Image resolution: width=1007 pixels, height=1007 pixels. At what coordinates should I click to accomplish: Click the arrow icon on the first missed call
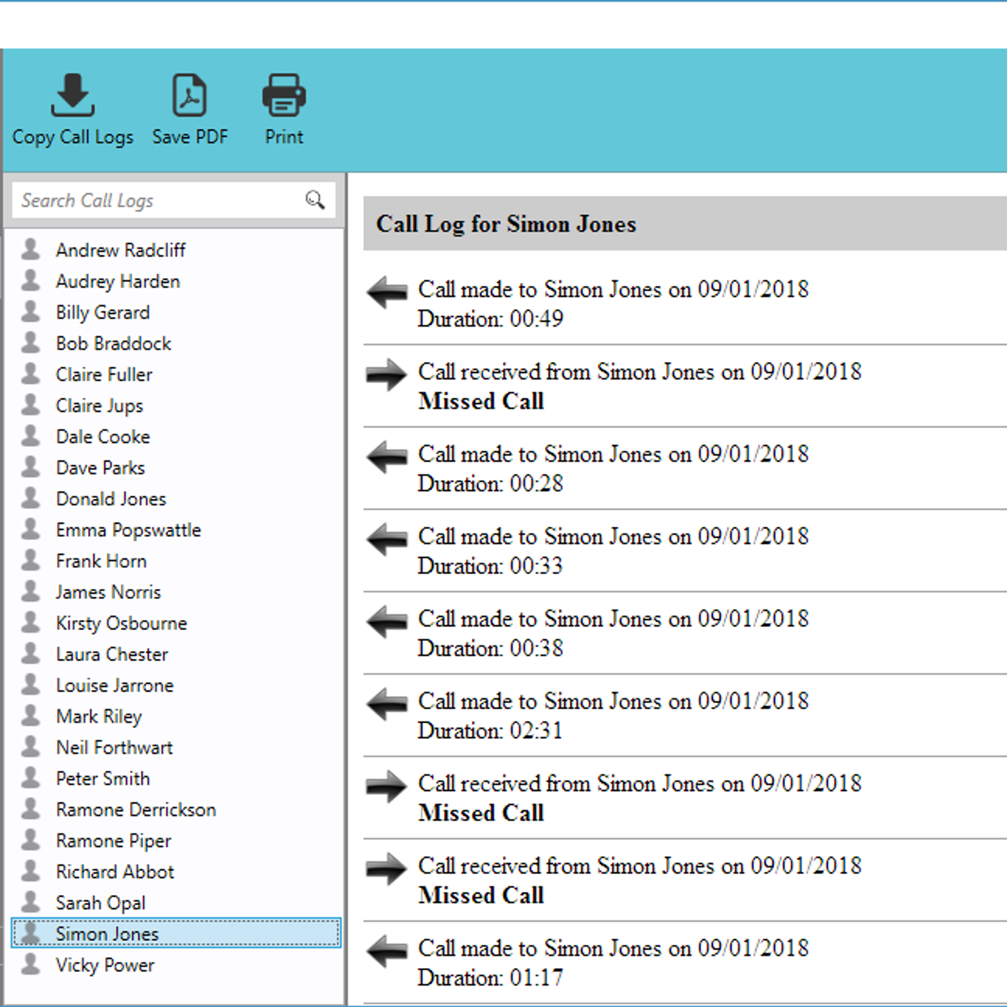tap(386, 374)
